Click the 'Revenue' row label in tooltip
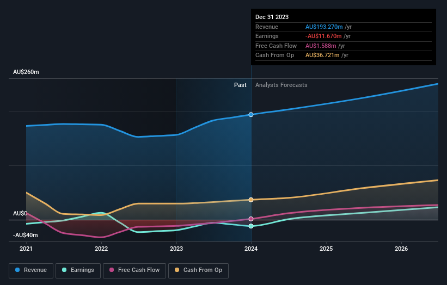This screenshot has height=285, width=447. coord(267,27)
